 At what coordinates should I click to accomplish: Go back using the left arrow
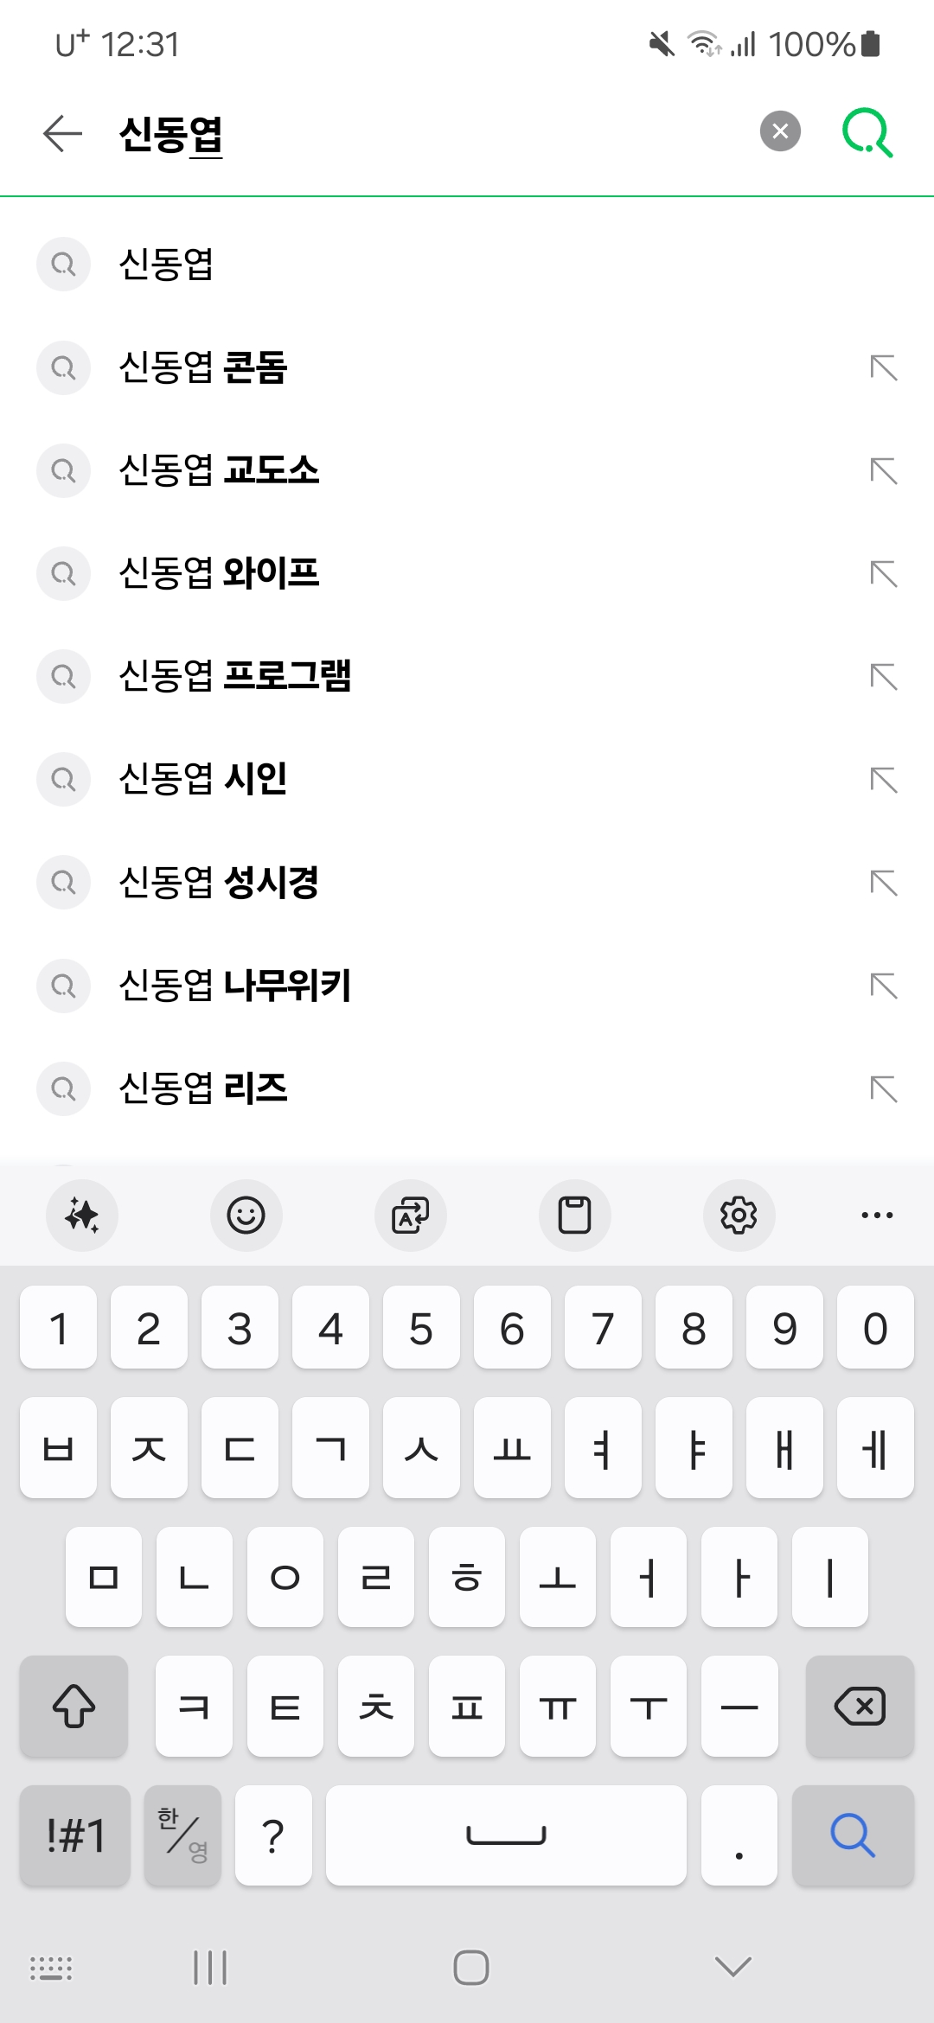click(62, 133)
